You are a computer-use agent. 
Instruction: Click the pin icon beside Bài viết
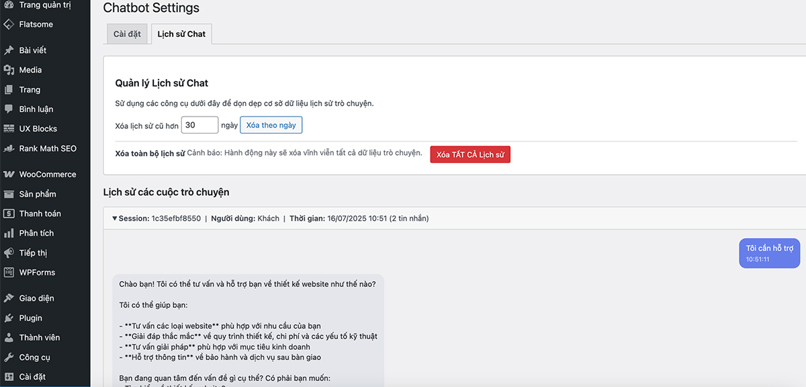point(9,50)
